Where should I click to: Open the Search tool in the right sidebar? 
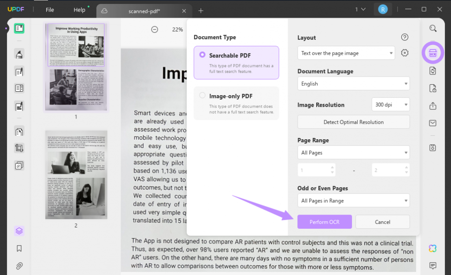[x=432, y=28]
